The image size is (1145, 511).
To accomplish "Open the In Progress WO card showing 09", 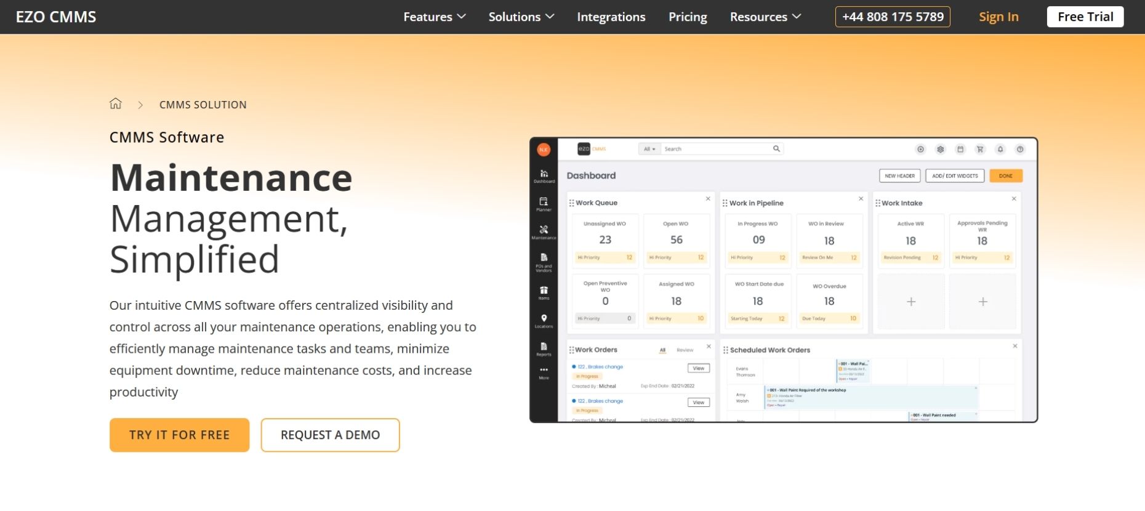I will pyautogui.click(x=758, y=240).
